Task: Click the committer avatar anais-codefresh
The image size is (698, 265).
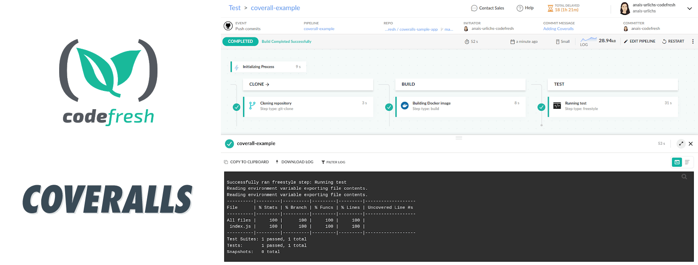Action: 626,29
